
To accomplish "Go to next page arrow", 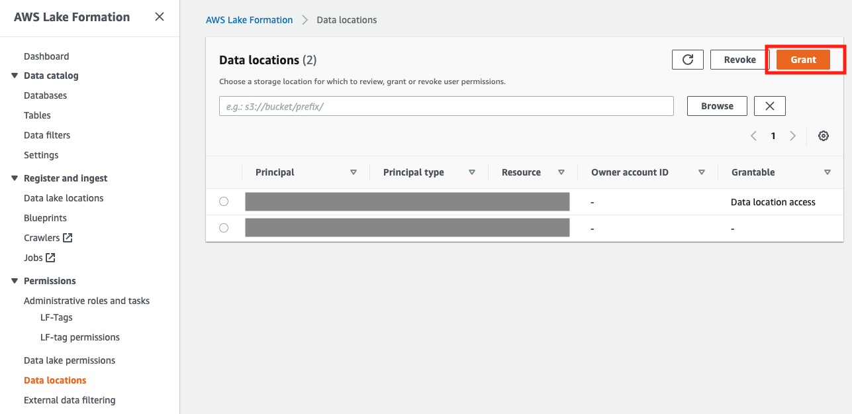I will point(793,136).
